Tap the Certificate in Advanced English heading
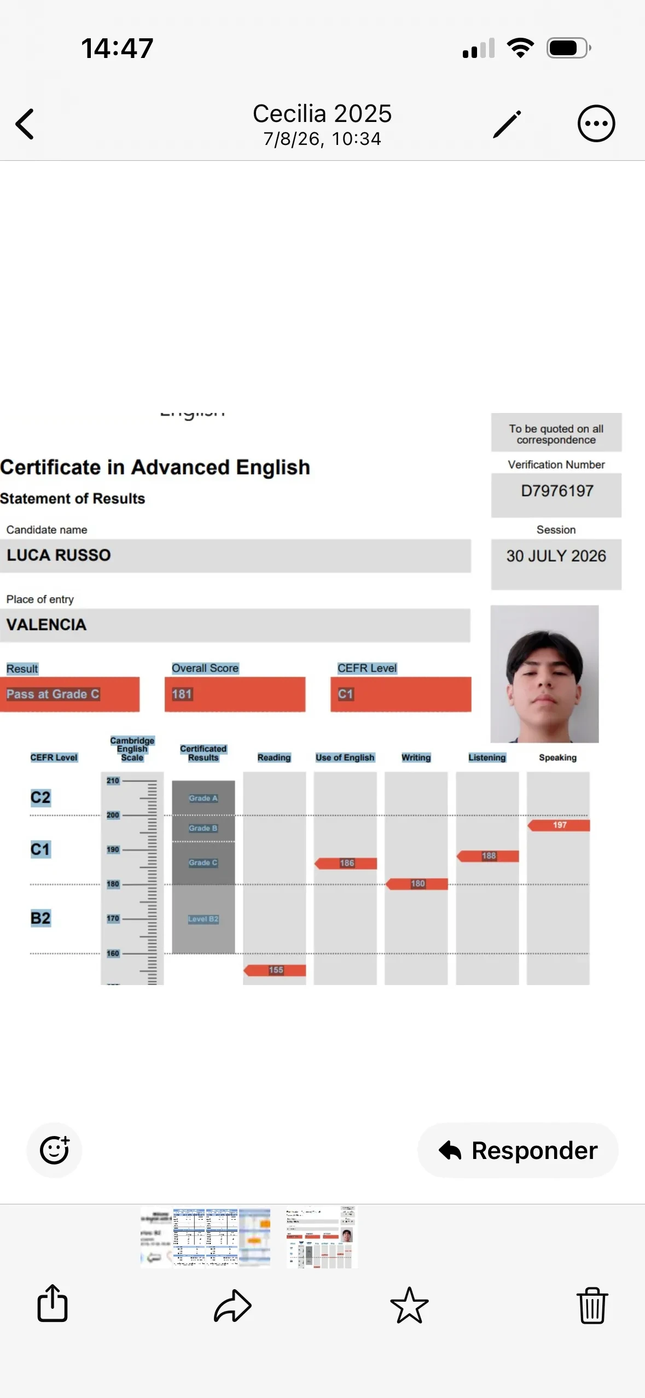Screen dimensions: 645x1398 click(x=155, y=468)
